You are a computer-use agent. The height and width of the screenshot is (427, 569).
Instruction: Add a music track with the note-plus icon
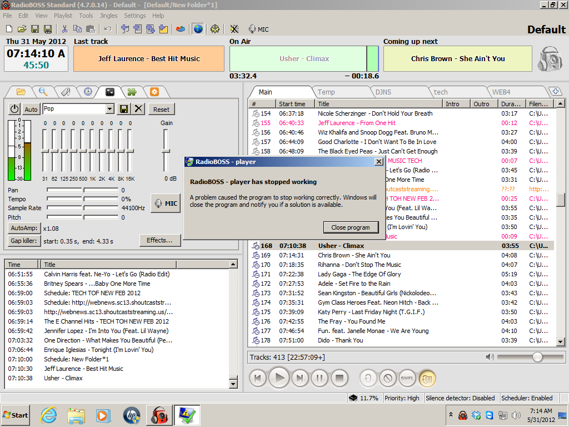(125, 29)
